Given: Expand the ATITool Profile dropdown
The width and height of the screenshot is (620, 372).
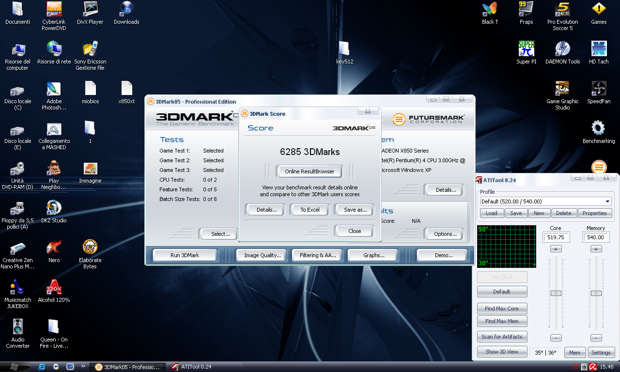Looking at the screenshot, I should coord(607,201).
